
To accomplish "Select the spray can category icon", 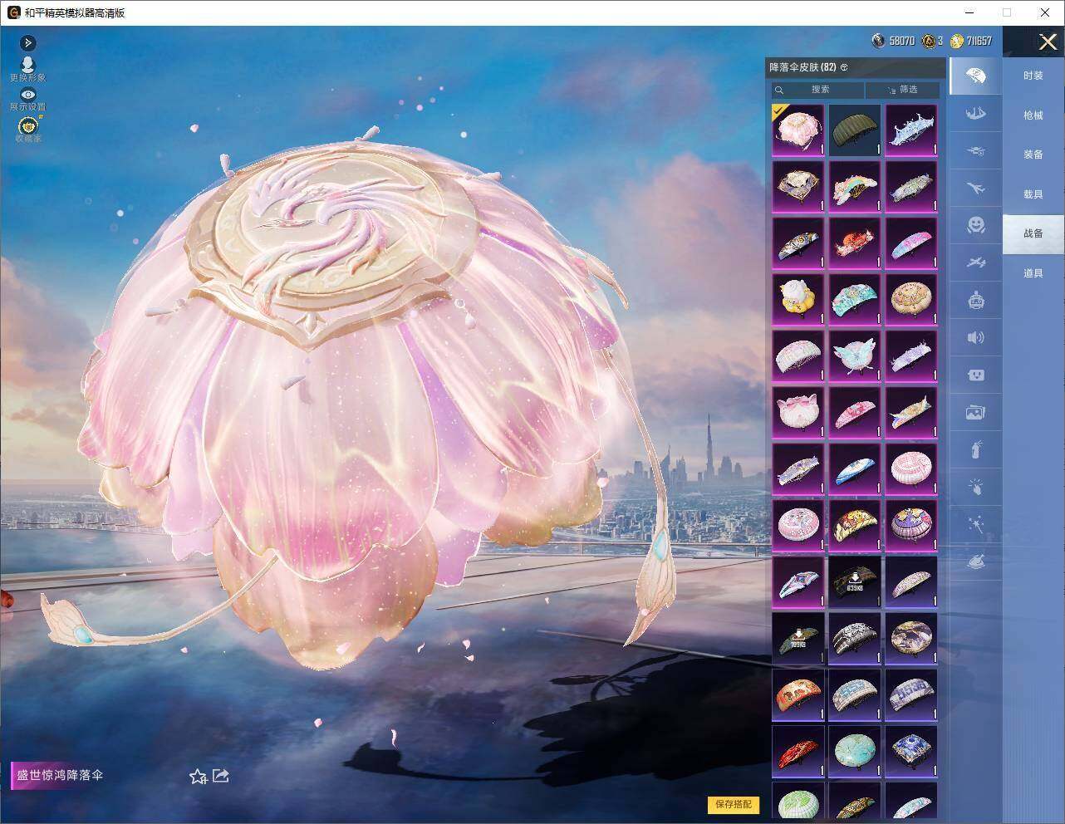I will (976, 450).
